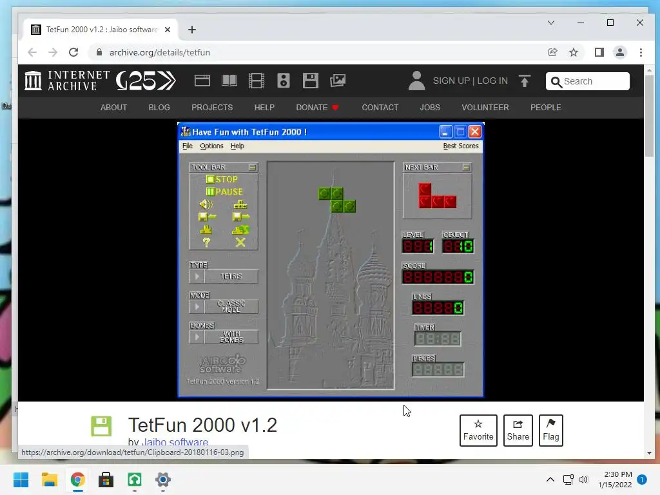
Task: Click the Favorite star button
Action: tap(478, 430)
